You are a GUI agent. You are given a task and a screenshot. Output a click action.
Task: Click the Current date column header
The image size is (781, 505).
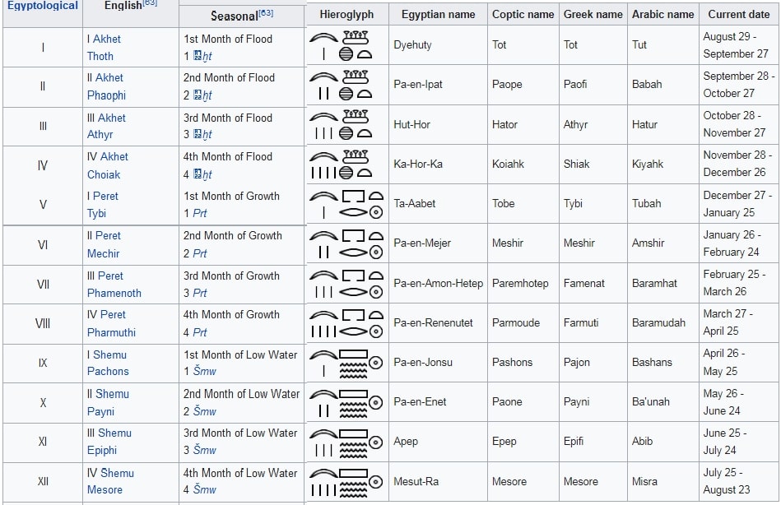[x=739, y=15]
